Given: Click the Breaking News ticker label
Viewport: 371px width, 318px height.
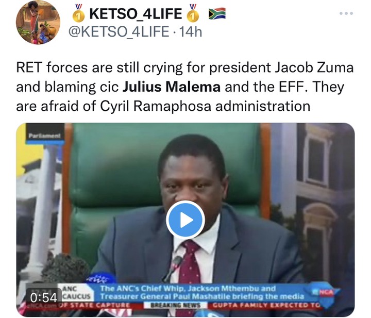Looking at the screenshot, I should click(176, 305).
